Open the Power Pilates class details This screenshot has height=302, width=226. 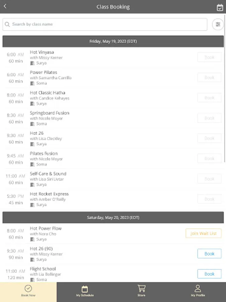pyautogui.click(x=44, y=72)
